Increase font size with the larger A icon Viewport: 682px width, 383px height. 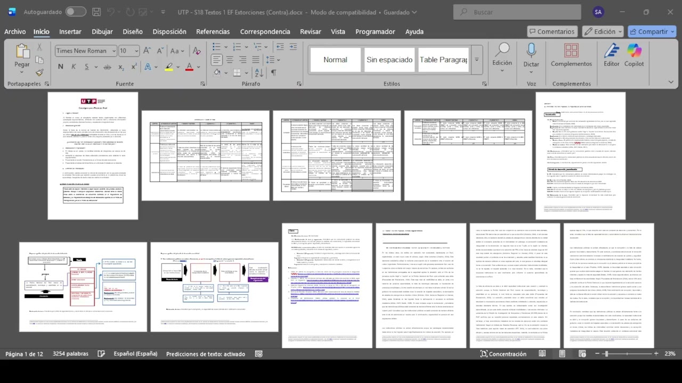[x=147, y=51]
